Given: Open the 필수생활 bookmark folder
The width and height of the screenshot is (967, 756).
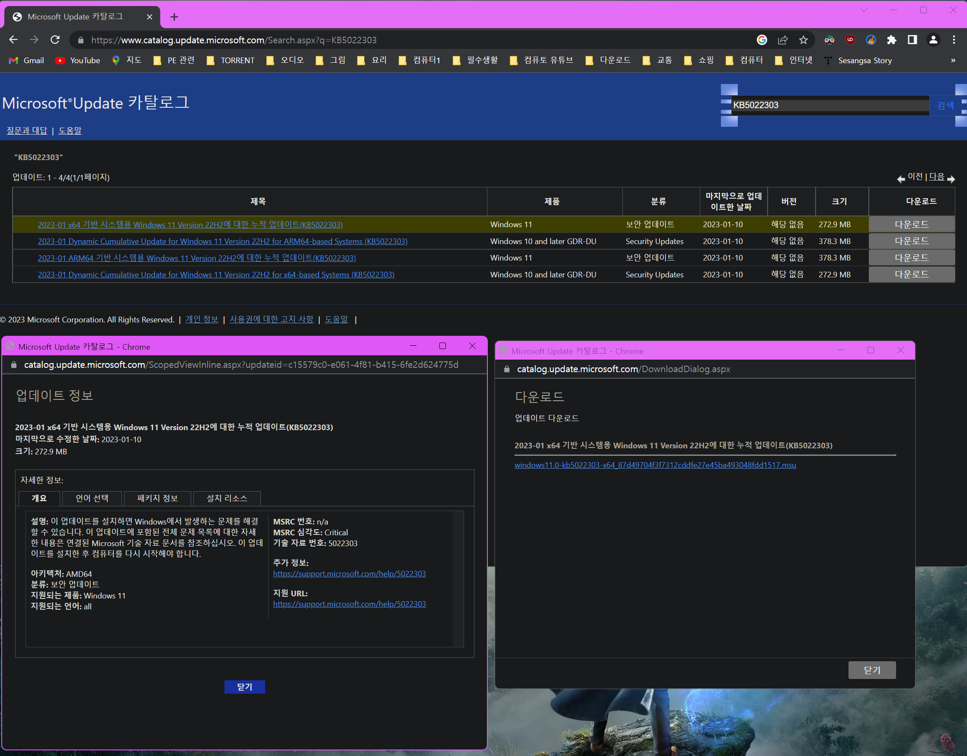Looking at the screenshot, I should click(475, 60).
